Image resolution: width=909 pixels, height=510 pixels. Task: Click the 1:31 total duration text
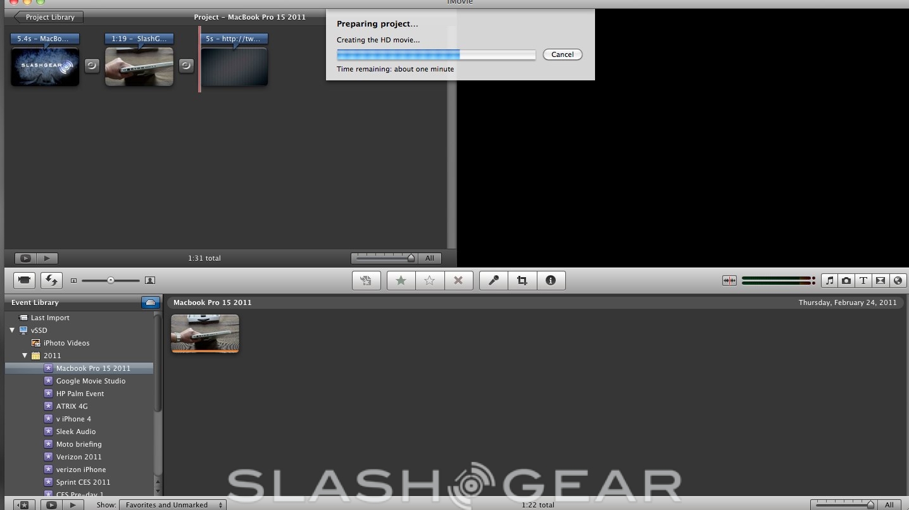pyautogui.click(x=204, y=258)
